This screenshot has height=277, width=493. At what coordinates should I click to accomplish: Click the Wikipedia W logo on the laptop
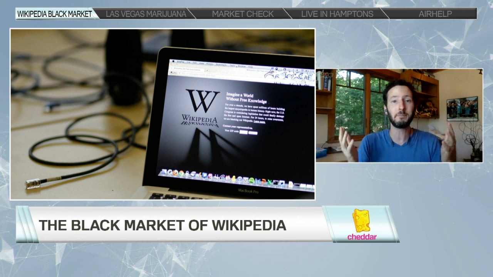(x=202, y=101)
